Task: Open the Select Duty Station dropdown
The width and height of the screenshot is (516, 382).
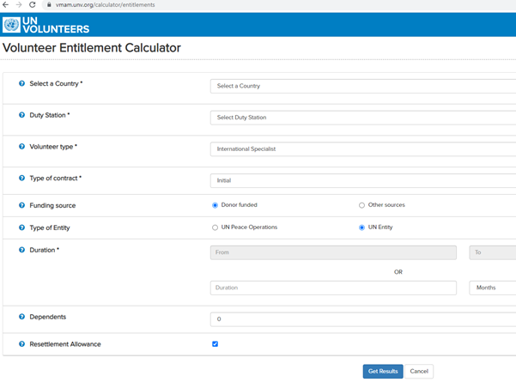Action: point(363,118)
